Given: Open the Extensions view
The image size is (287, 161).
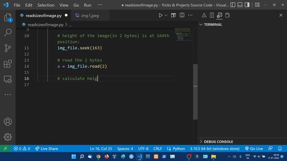Looking at the screenshot, I should [x=8, y=64].
